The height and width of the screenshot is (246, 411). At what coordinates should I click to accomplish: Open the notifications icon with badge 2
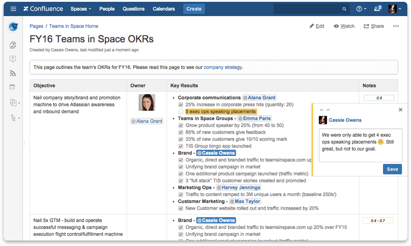point(378,9)
